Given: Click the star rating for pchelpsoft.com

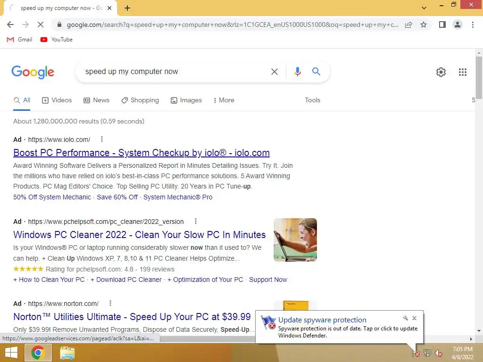Looking at the screenshot, I should coord(28,269).
